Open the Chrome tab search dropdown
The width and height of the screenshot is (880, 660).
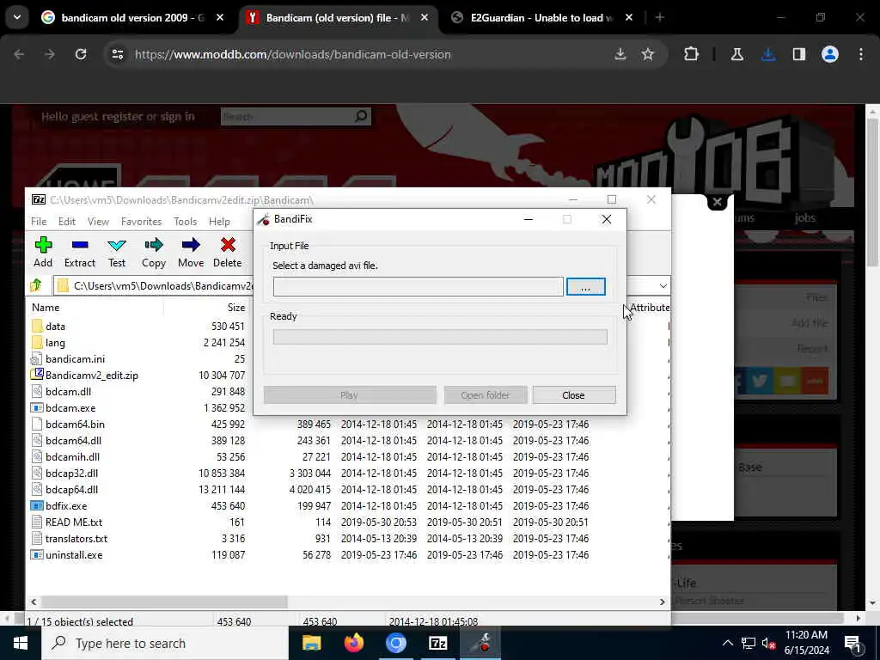click(x=17, y=17)
